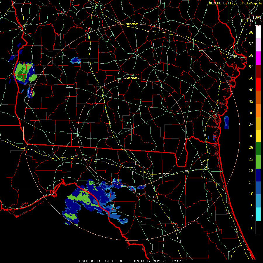Click the "TOPS" legend heading
This screenshot has width=263, height=263.
(x=257, y=17)
